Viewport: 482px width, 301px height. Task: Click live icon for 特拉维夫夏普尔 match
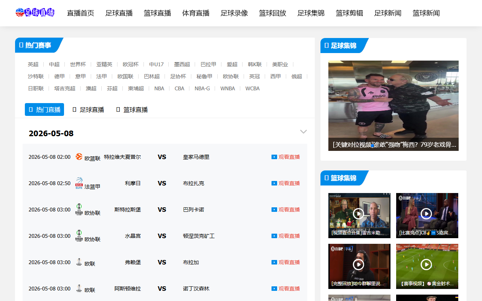click(274, 157)
